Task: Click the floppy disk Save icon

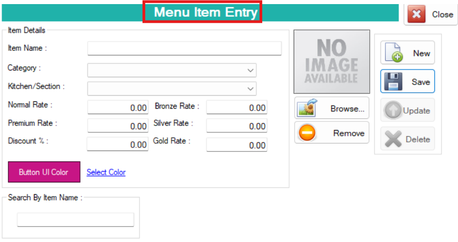Action: point(393,81)
